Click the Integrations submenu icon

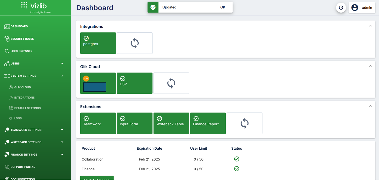pos(11,98)
